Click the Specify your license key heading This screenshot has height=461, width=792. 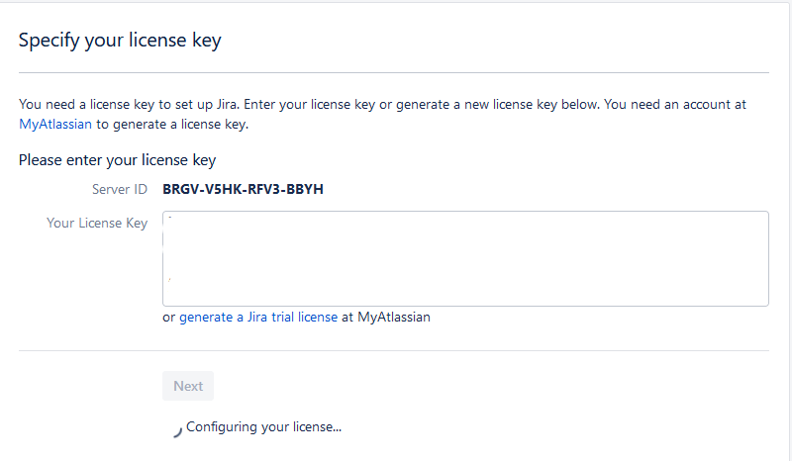pyautogui.click(x=120, y=41)
